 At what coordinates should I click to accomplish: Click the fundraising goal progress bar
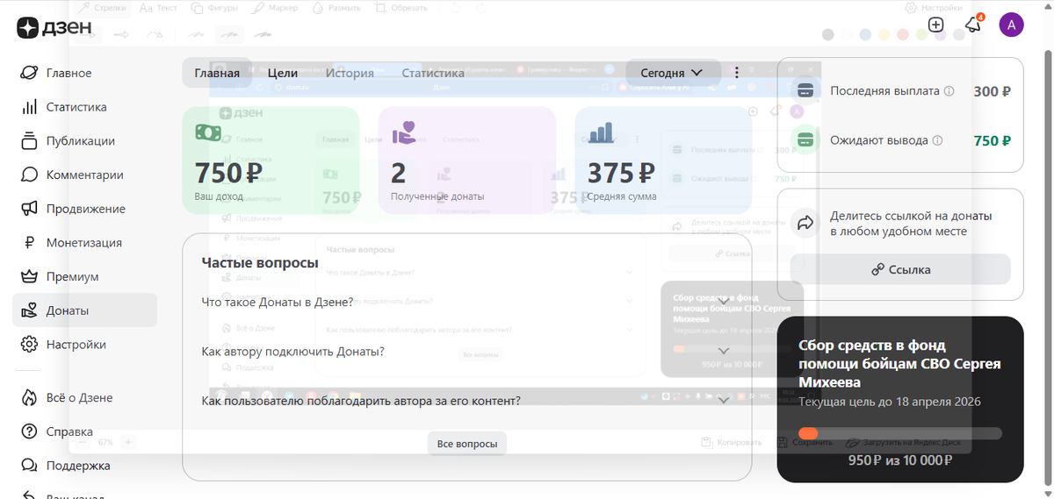[900, 433]
